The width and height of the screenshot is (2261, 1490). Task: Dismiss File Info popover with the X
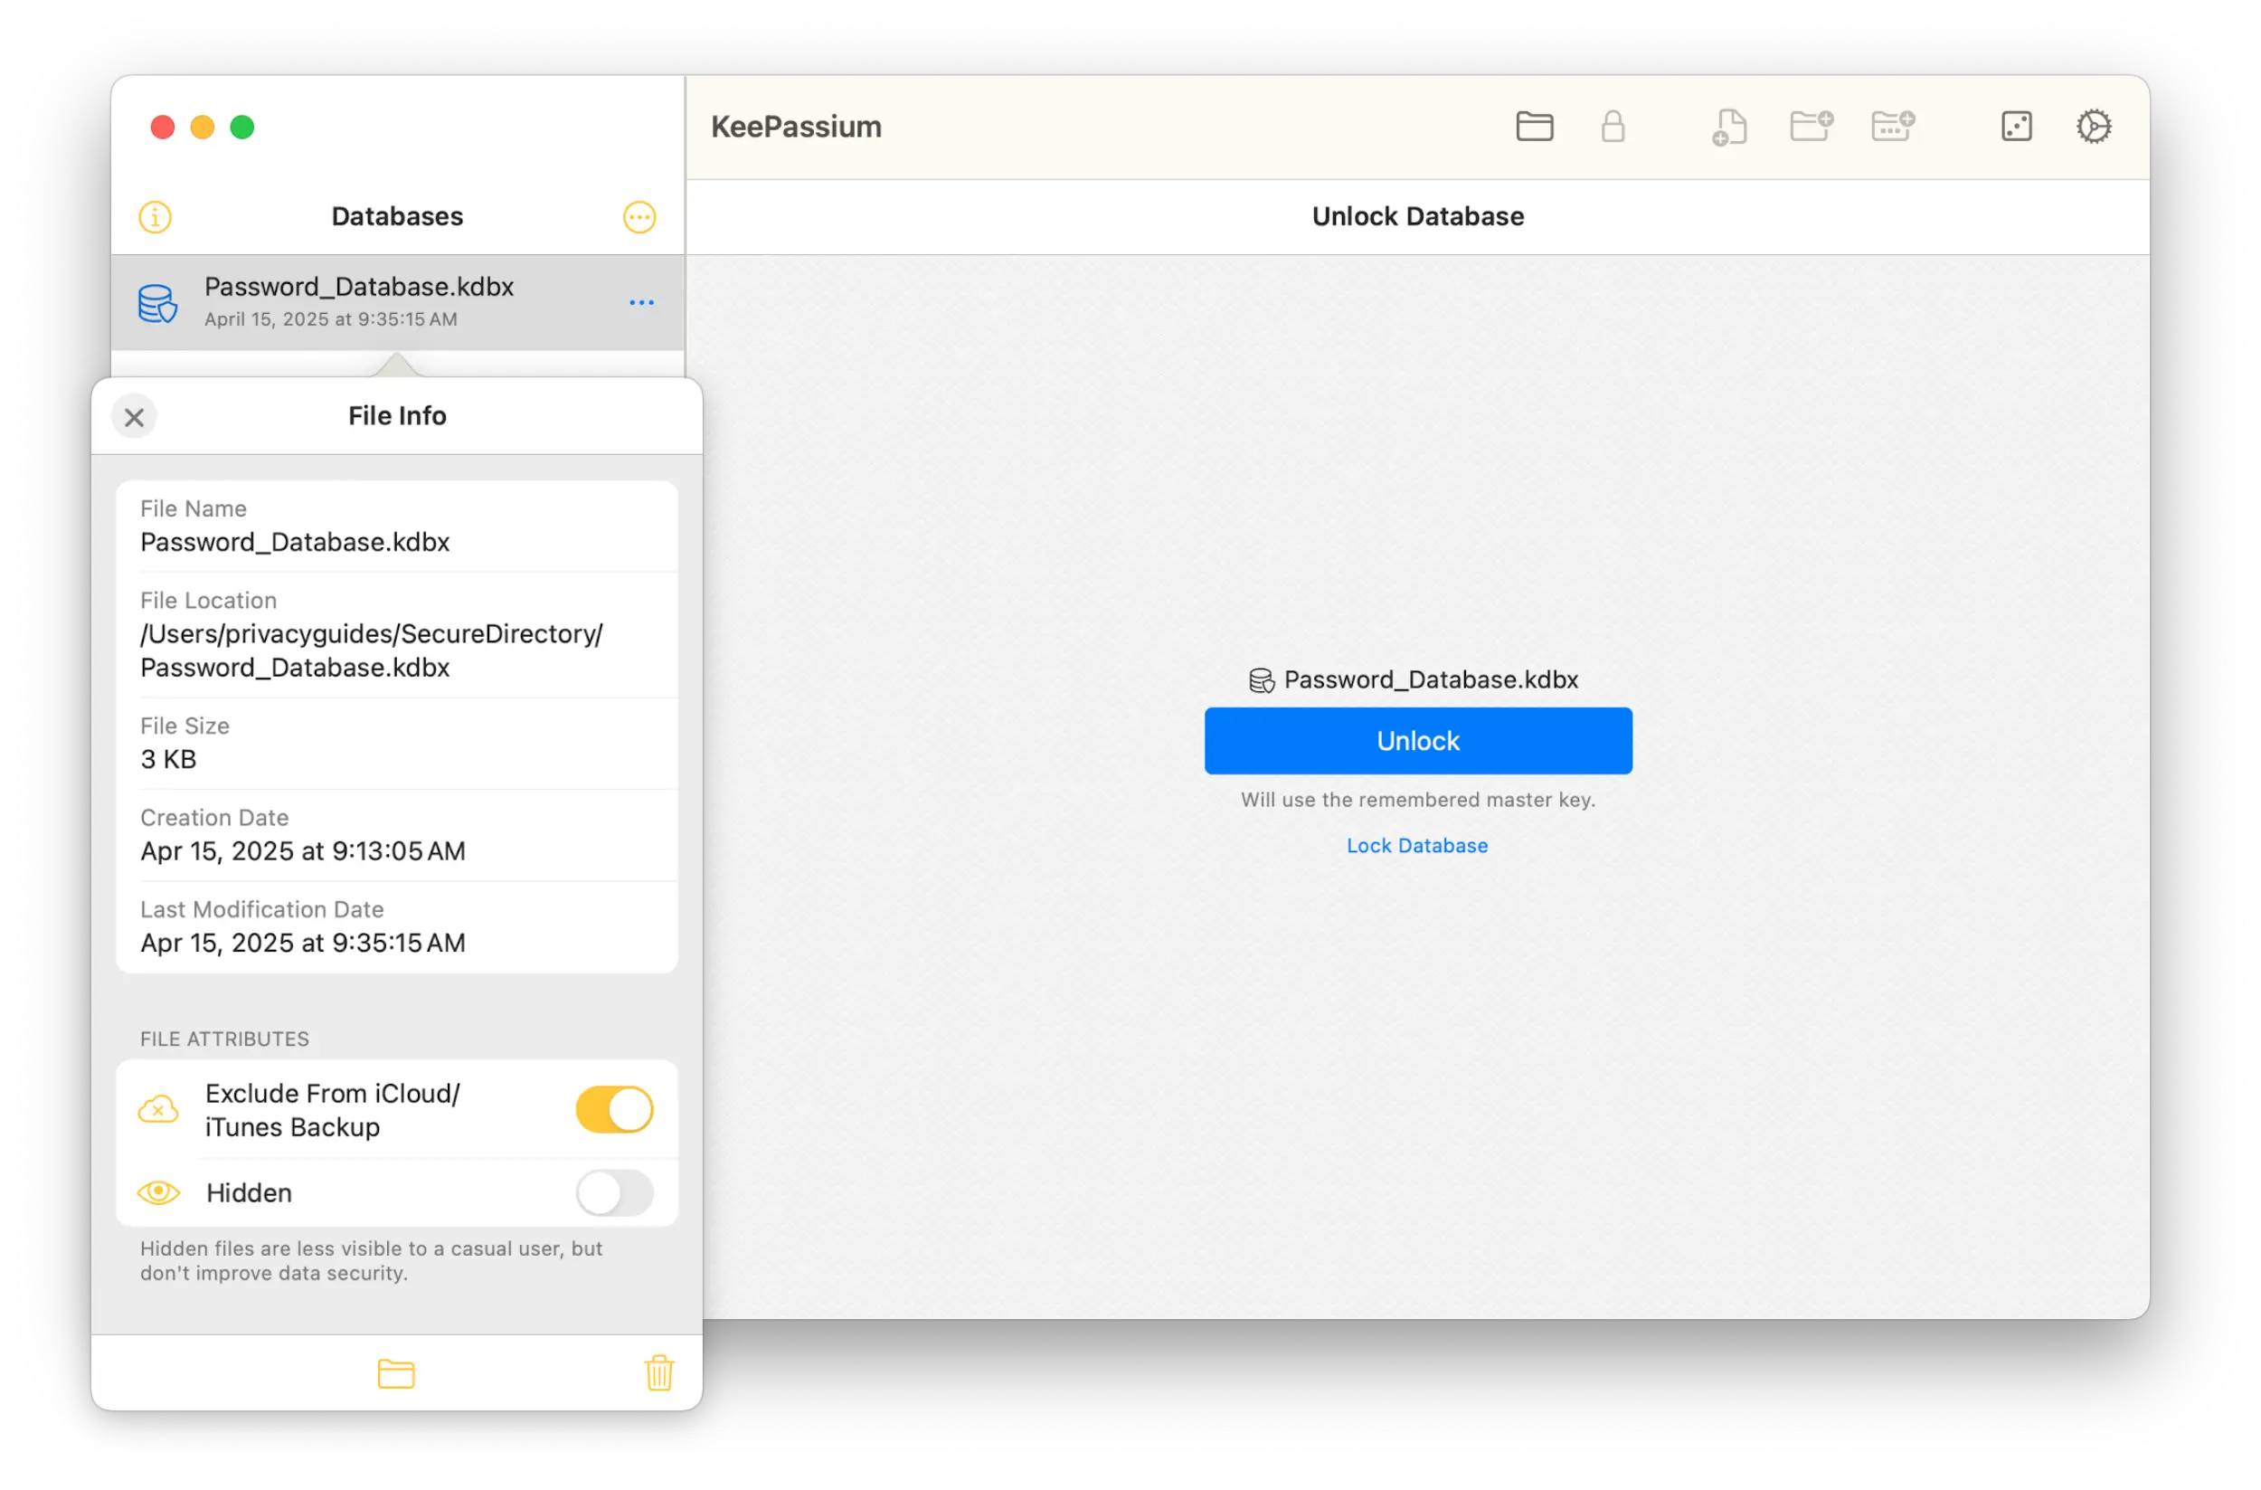pyautogui.click(x=133, y=416)
